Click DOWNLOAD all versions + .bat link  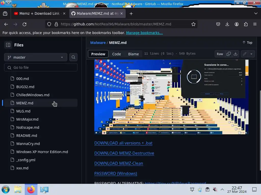[x=123, y=143]
